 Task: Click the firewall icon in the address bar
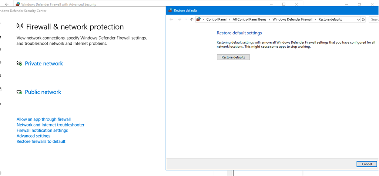(199, 19)
